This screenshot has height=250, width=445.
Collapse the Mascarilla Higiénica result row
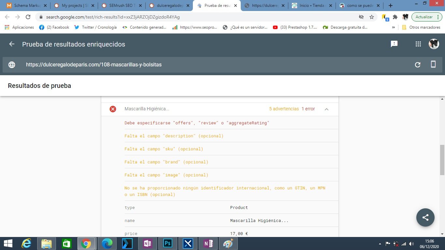pyautogui.click(x=326, y=109)
